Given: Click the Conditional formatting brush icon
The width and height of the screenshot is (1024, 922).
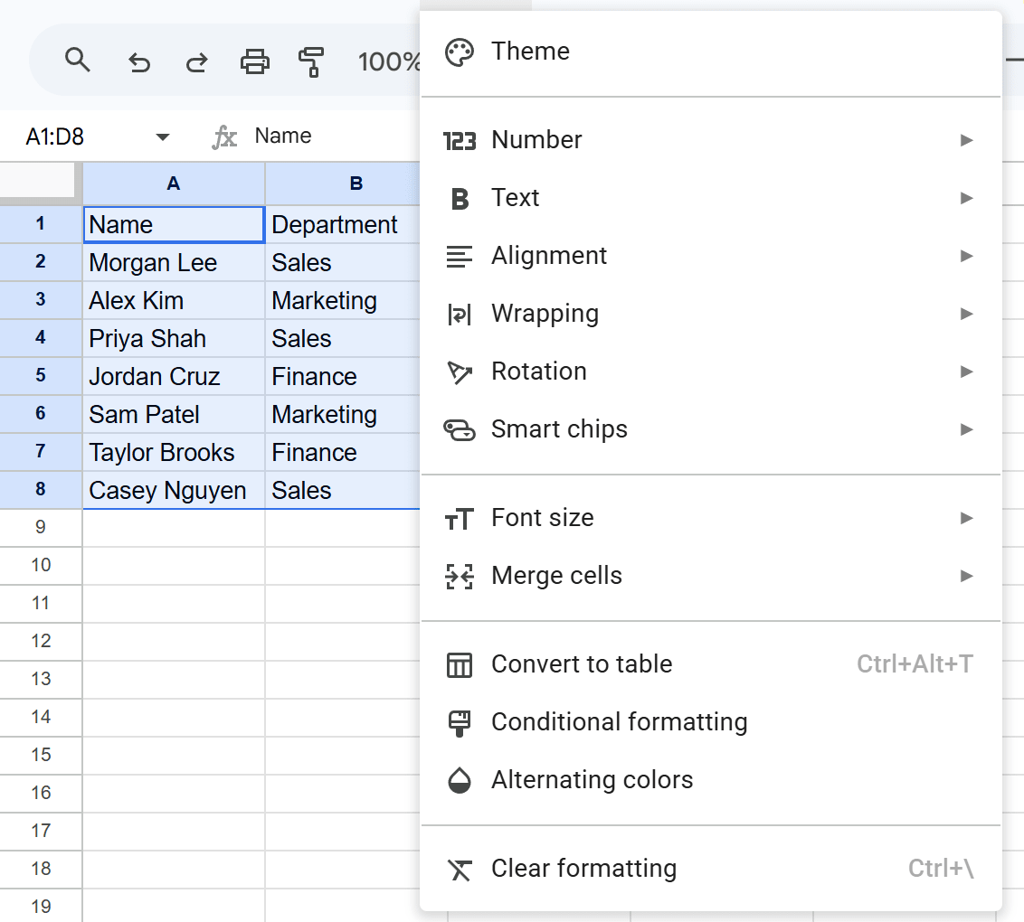Looking at the screenshot, I should point(460,723).
